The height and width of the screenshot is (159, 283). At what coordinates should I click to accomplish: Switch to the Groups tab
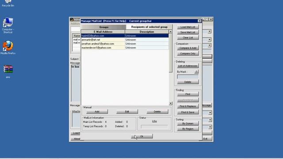pyautogui.click(x=103, y=27)
